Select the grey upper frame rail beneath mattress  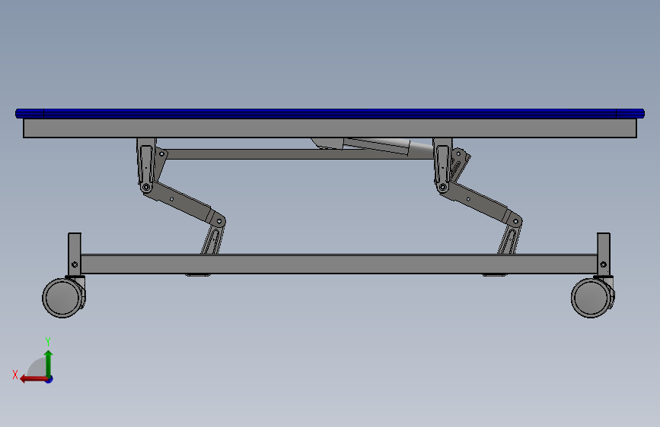coord(330,128)
